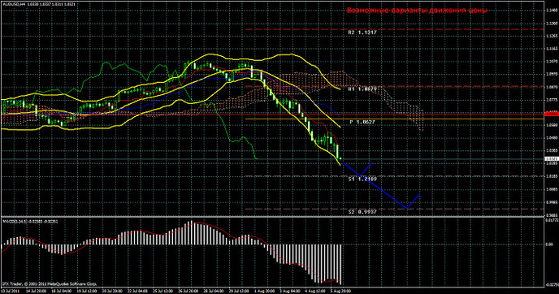559x294 pixels.
Task: Click the 0.00 level on MACD scale
Action: (x=550, y=244)
